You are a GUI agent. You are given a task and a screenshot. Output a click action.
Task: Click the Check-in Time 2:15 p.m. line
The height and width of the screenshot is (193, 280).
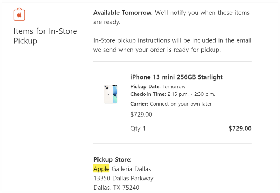tap(173, 94)
